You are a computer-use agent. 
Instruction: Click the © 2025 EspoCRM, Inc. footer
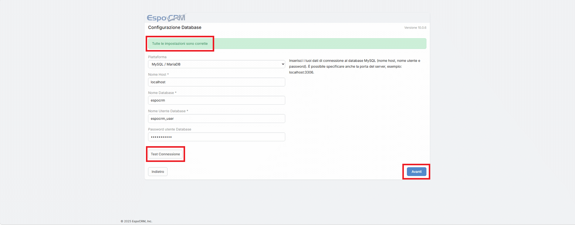point(137,221)
